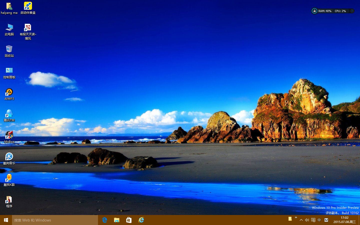This screenshot has width=360, height=225.
Task: Open File Explorer from the taskbar
Action: click(117, 220)
